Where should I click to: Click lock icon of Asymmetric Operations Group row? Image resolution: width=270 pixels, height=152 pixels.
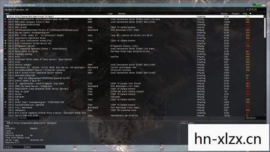[5, 38]
